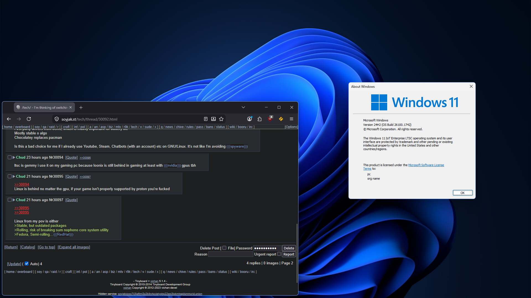Expand post menu arrow for №30097
Screen dimensions: 531x298
coord(14,200)
